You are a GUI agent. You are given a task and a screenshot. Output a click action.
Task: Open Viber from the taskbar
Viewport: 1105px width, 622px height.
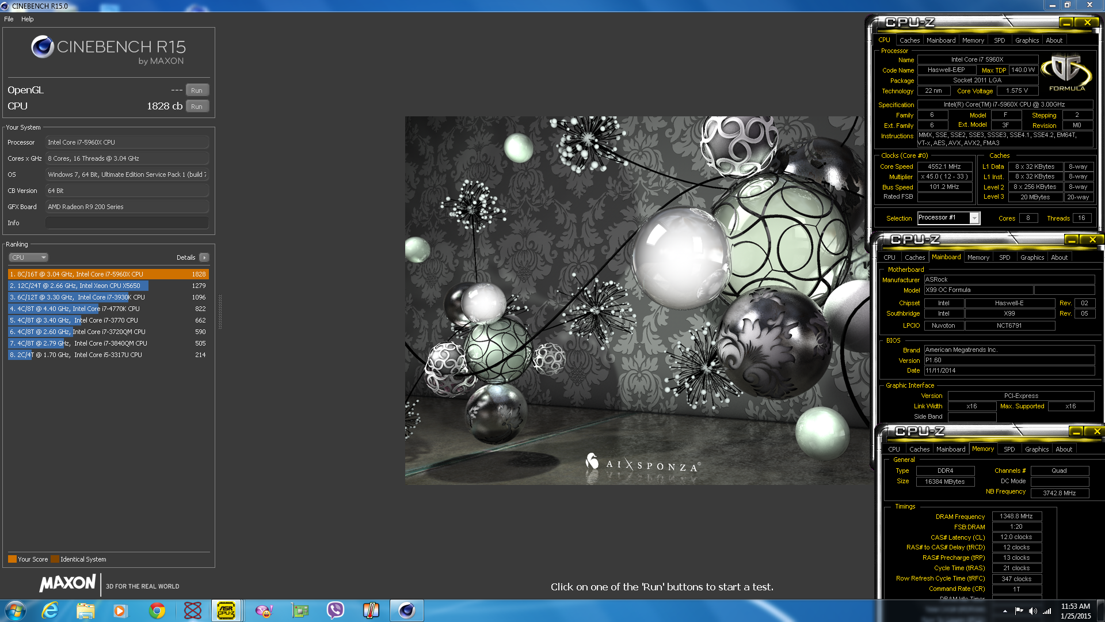coord(335,610)
